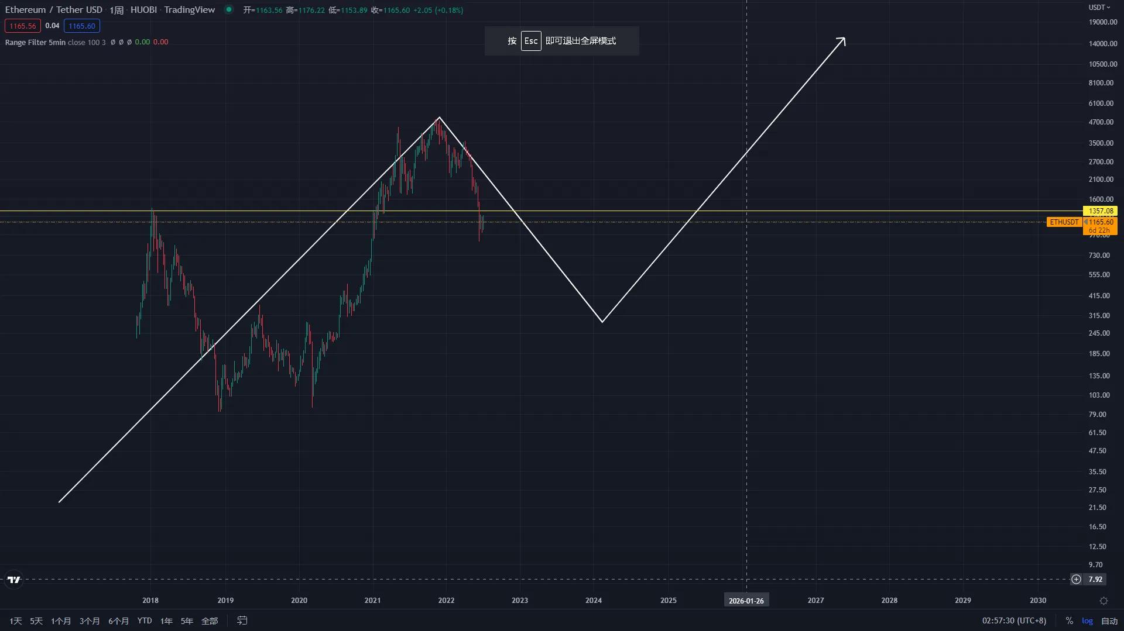Click the +2.05 (+0.18%) change value

coord(438,10)
